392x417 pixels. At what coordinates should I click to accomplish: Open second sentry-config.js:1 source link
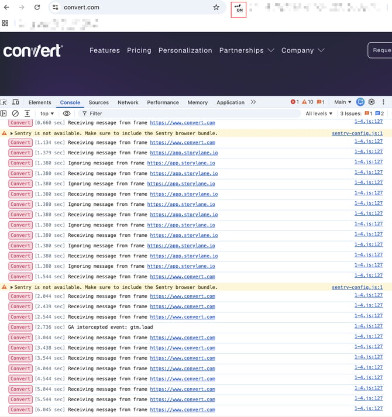pos(357,287)
